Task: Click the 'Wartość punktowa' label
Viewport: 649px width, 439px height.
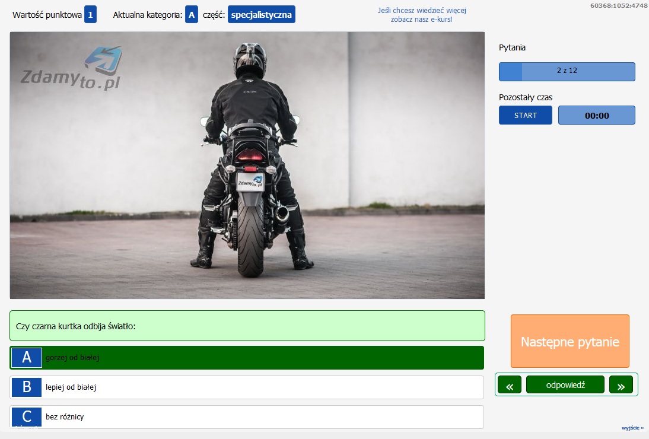Action: [47, 15]
